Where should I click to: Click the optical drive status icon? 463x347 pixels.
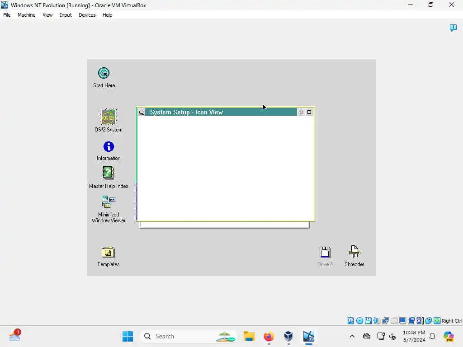point(359,321)
